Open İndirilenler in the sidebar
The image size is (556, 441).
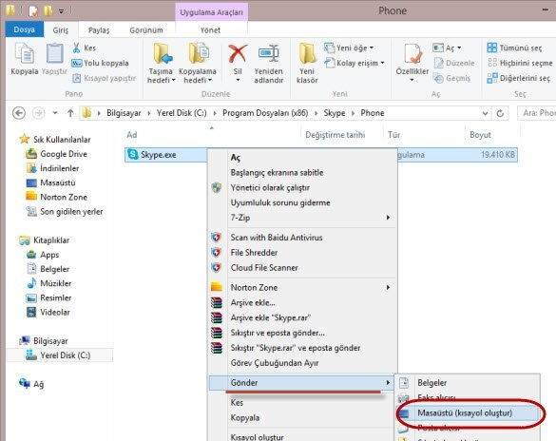click(59, 168)
